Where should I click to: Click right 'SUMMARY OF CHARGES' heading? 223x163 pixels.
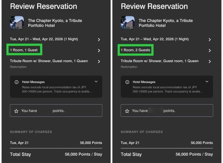(x=142, y=132)
